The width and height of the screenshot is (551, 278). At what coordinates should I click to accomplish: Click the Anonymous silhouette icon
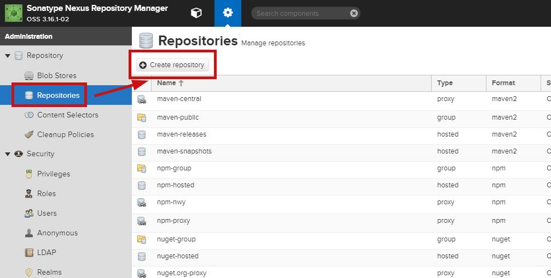[x=29, y=233]
